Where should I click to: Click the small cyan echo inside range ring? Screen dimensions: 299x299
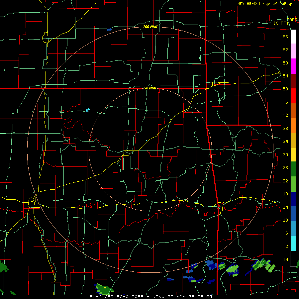[88, 110]
